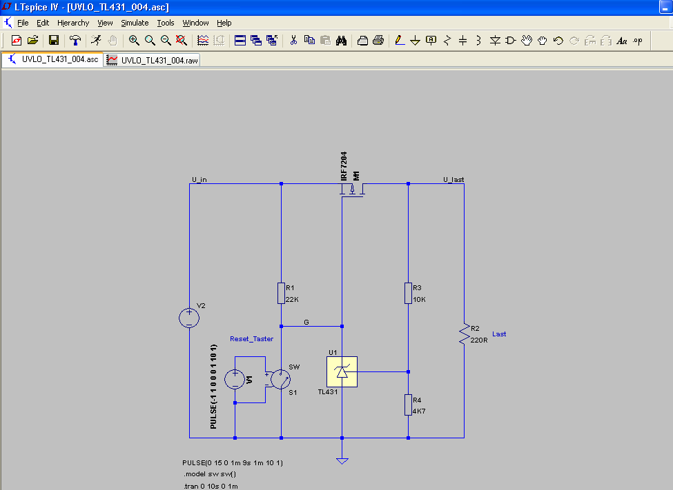Click the IRF7204 M1 MOSFET symbol

point(353,189)
